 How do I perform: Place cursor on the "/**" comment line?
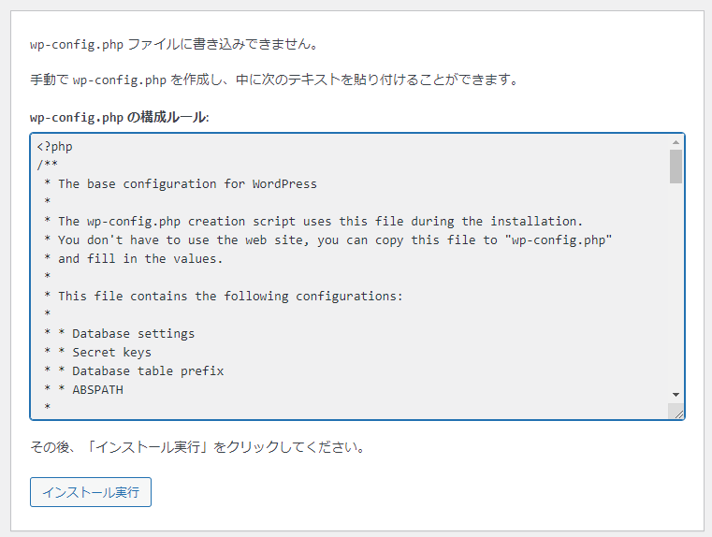pyautogui.click(x=48, y=166)
